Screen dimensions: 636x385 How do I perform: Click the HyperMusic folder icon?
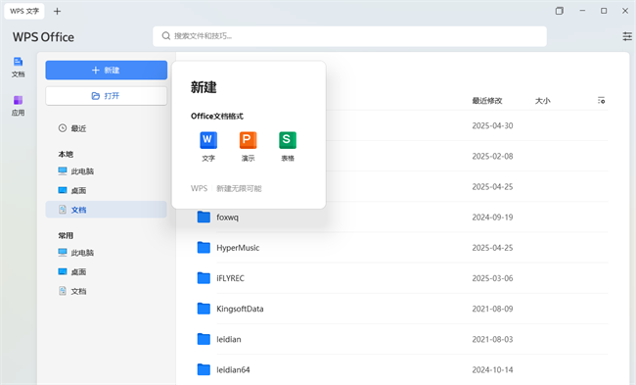204,247
